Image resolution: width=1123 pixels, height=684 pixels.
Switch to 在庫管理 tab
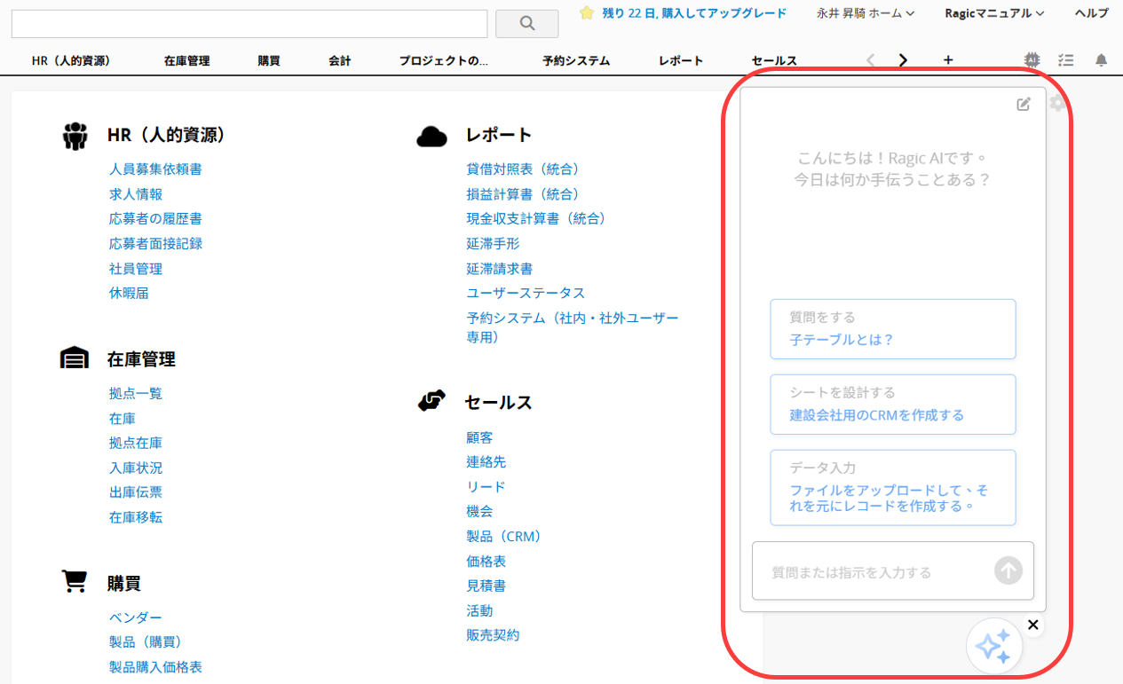(187, 60)
